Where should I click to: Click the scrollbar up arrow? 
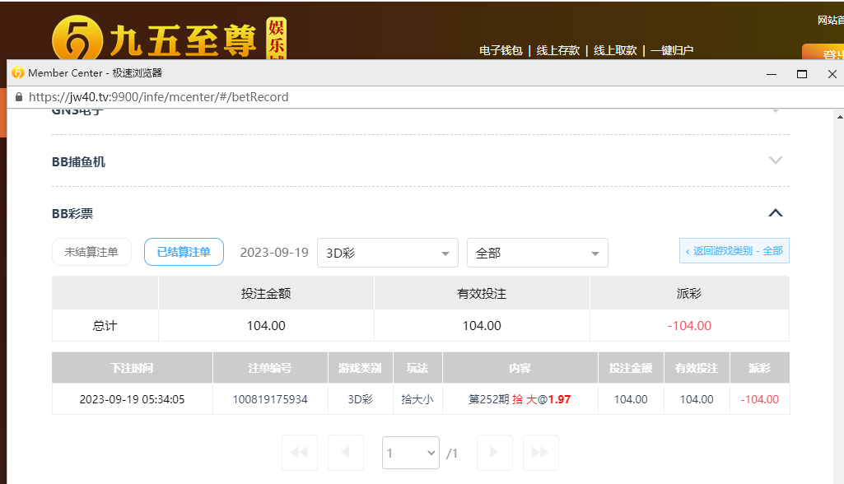(x=840, y=117)
